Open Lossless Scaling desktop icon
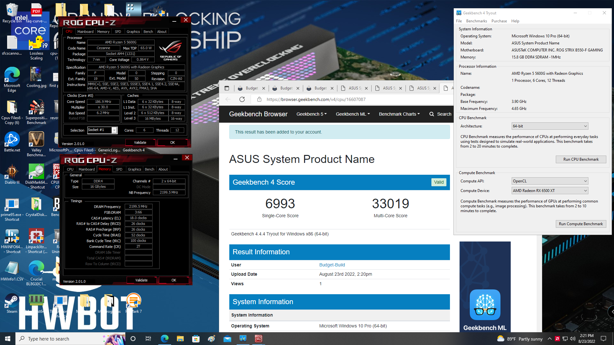614x345 pixels. pos(36,48)
